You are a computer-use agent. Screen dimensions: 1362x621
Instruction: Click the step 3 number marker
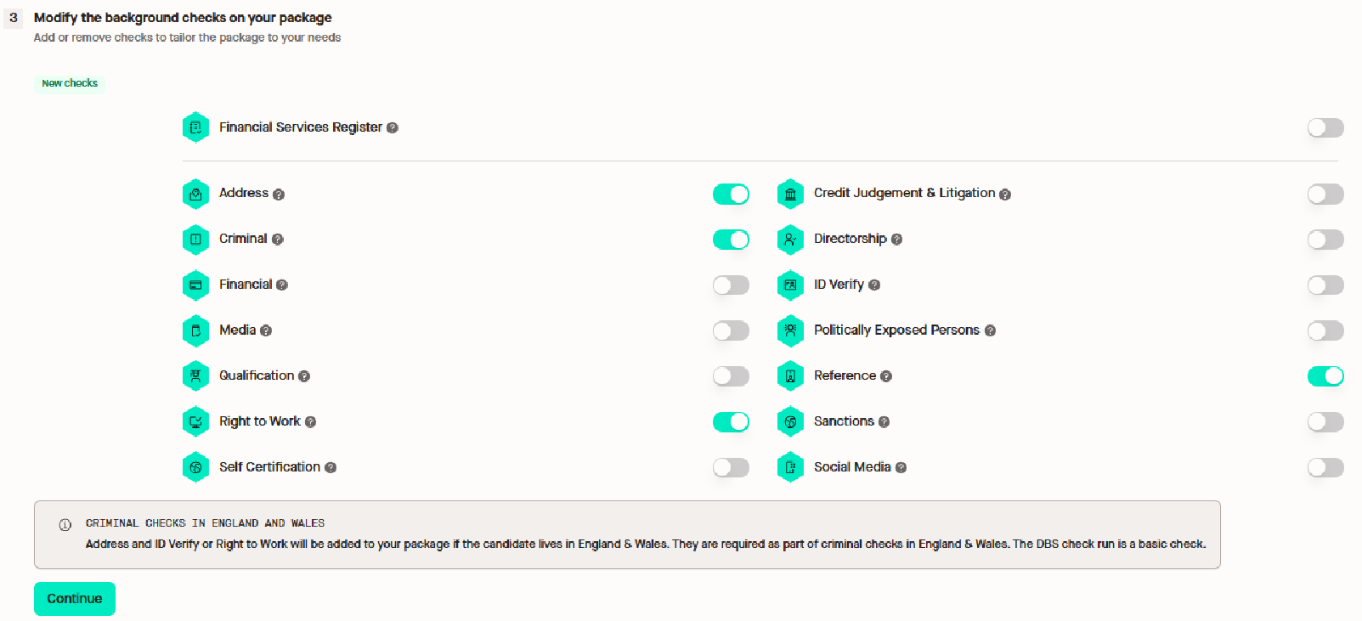14,18
